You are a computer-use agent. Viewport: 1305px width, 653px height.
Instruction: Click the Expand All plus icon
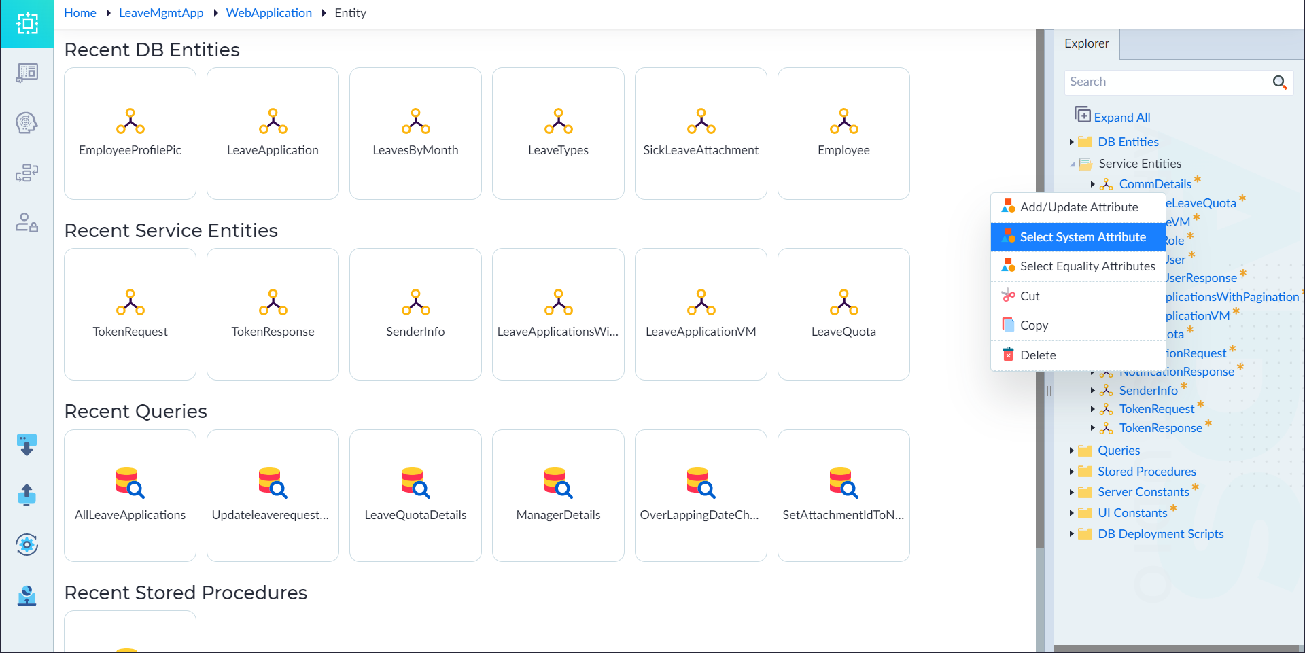click(x=1082, y=114)
